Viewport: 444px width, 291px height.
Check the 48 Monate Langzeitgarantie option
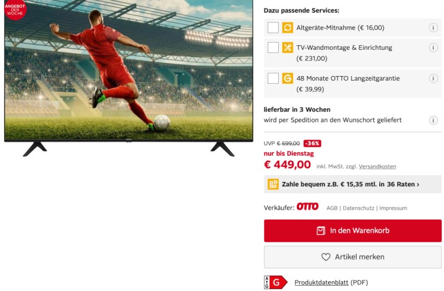pyautogui.click(x=273, y=78)
